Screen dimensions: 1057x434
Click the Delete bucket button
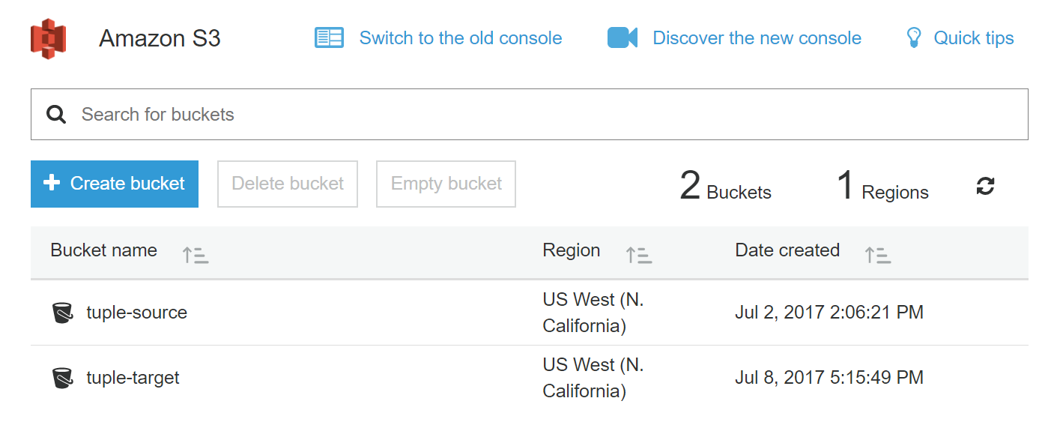288,184
